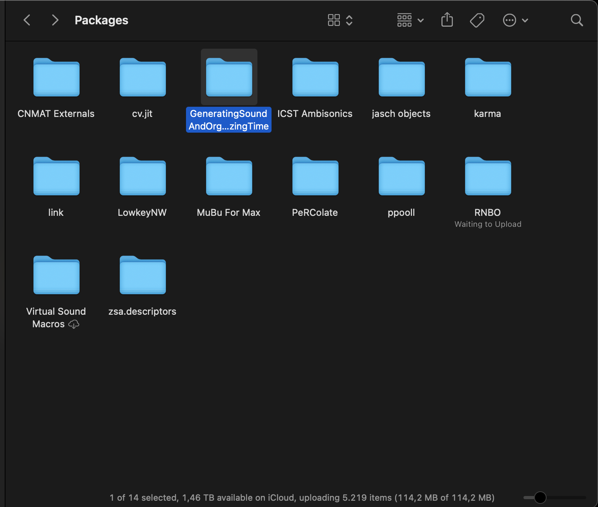
Task: Expand the Group By dropdown arrow
Action: (421, 20)
